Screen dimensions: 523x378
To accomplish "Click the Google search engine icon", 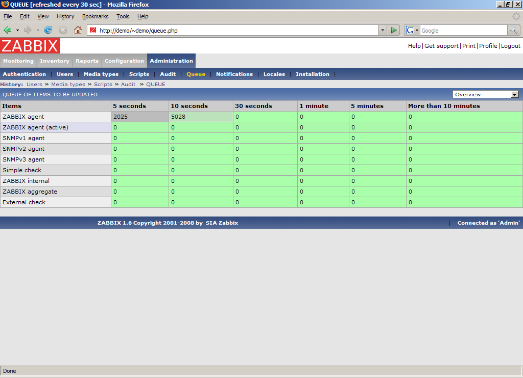I will 410,30.
